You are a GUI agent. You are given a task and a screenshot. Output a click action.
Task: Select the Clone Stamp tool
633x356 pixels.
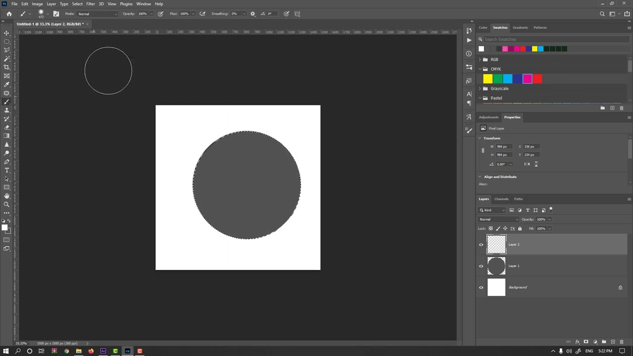6,110
